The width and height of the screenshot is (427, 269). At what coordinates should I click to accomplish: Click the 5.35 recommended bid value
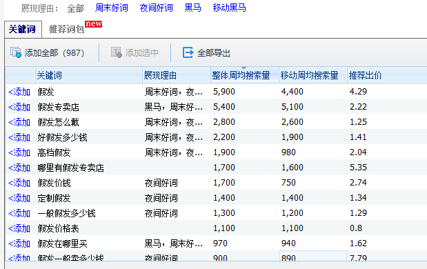pyautogui.click(x=358, y=168)
